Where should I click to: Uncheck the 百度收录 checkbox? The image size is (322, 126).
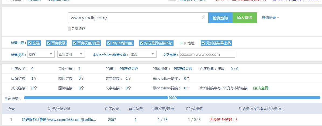point(49,43)
